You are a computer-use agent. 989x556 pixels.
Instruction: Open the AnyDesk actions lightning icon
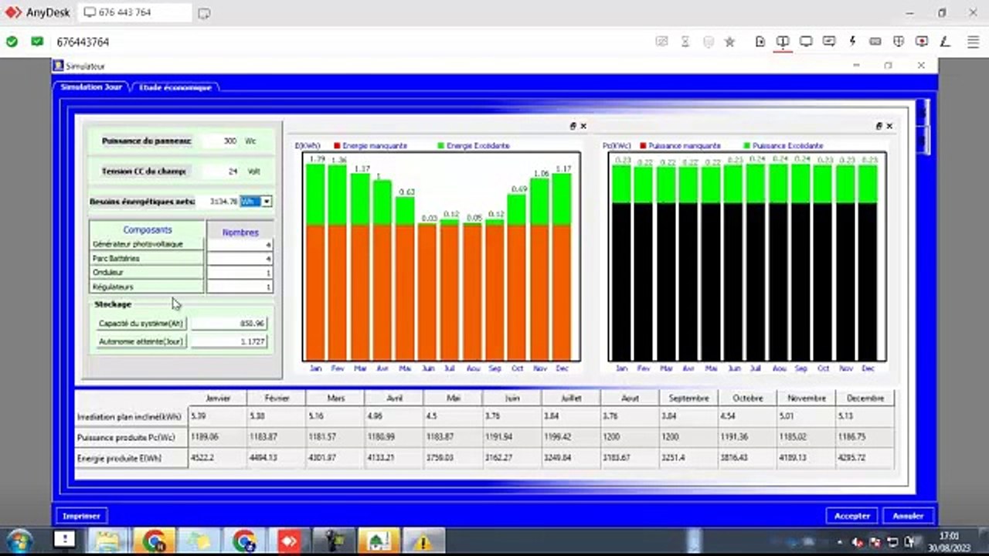pos(852,42)
